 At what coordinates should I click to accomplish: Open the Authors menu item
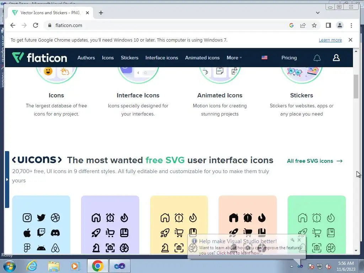point(86,58)
